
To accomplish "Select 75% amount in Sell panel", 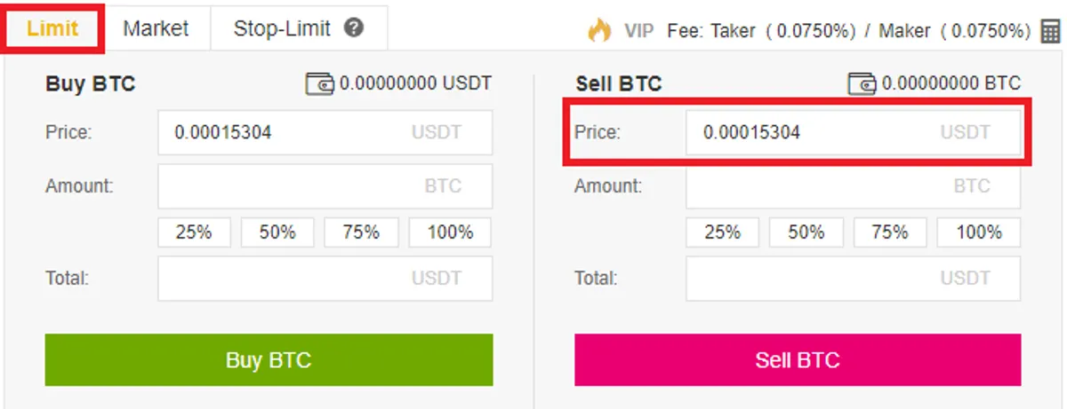I will pos(890,232).
